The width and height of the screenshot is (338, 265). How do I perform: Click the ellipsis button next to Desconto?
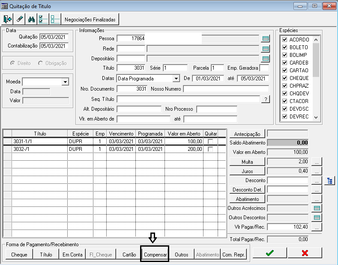coord(317,181)
